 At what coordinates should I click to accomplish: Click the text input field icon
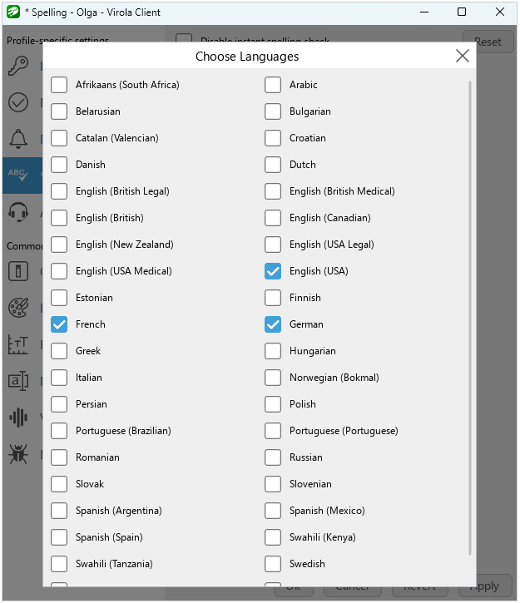(x=18, y=381)
